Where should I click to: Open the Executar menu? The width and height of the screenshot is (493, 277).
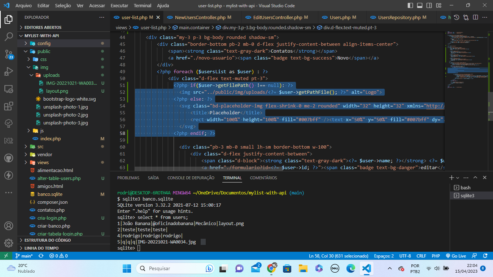(x=119, y=5)
